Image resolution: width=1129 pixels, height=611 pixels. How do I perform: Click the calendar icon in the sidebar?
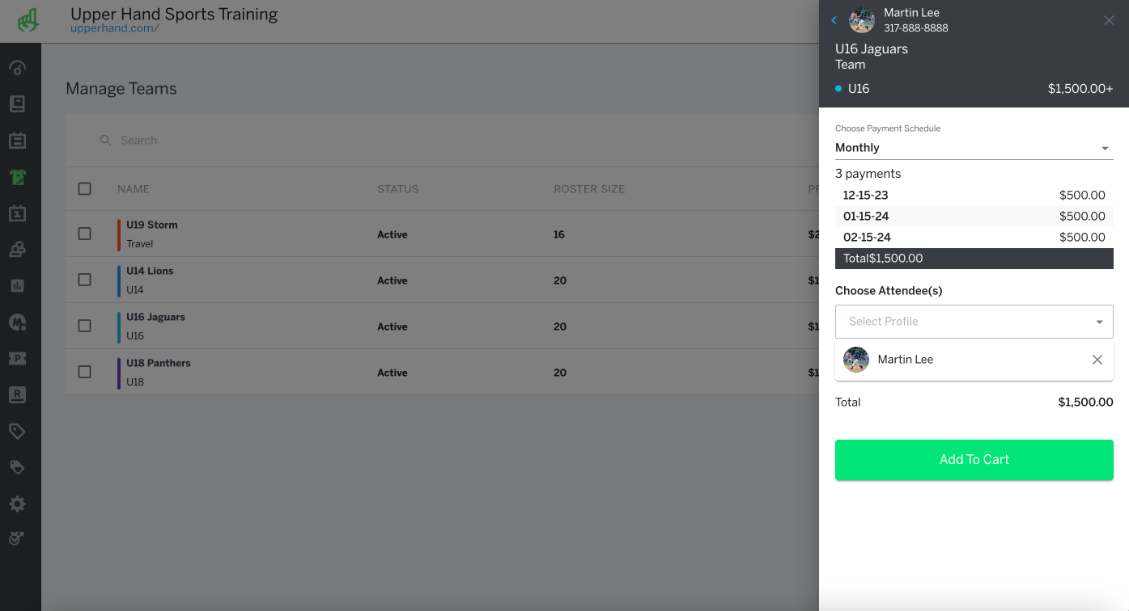point(17,213)
